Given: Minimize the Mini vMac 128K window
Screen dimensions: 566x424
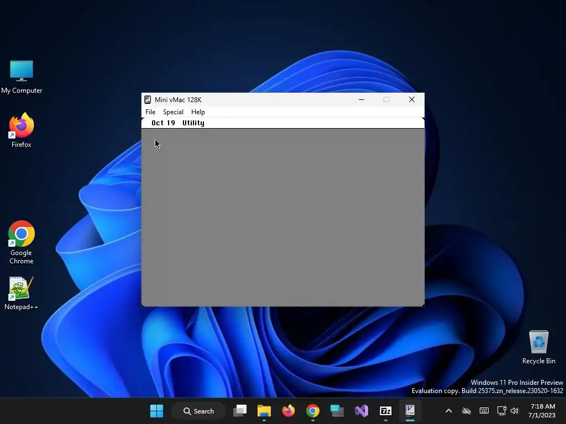Looking at the screenshot, I should [361, 99].
